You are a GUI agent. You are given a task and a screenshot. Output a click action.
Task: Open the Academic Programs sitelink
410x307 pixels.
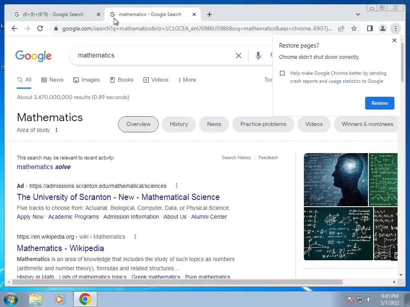point(74,217)
